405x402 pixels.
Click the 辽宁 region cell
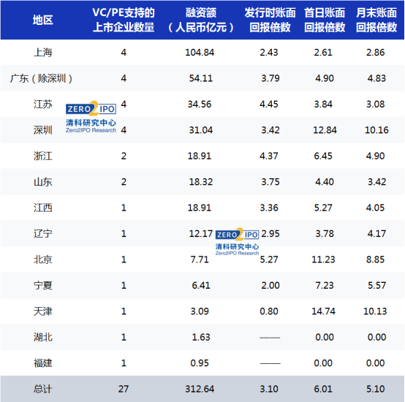(x=43, y=233)
